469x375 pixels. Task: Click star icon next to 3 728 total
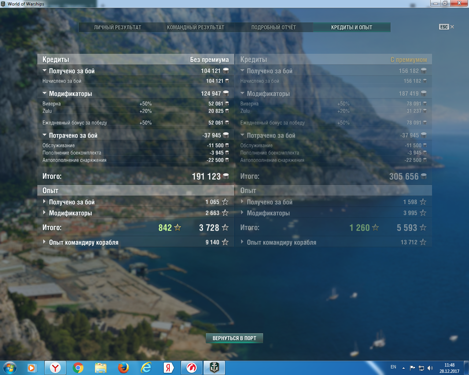(225, 227)
